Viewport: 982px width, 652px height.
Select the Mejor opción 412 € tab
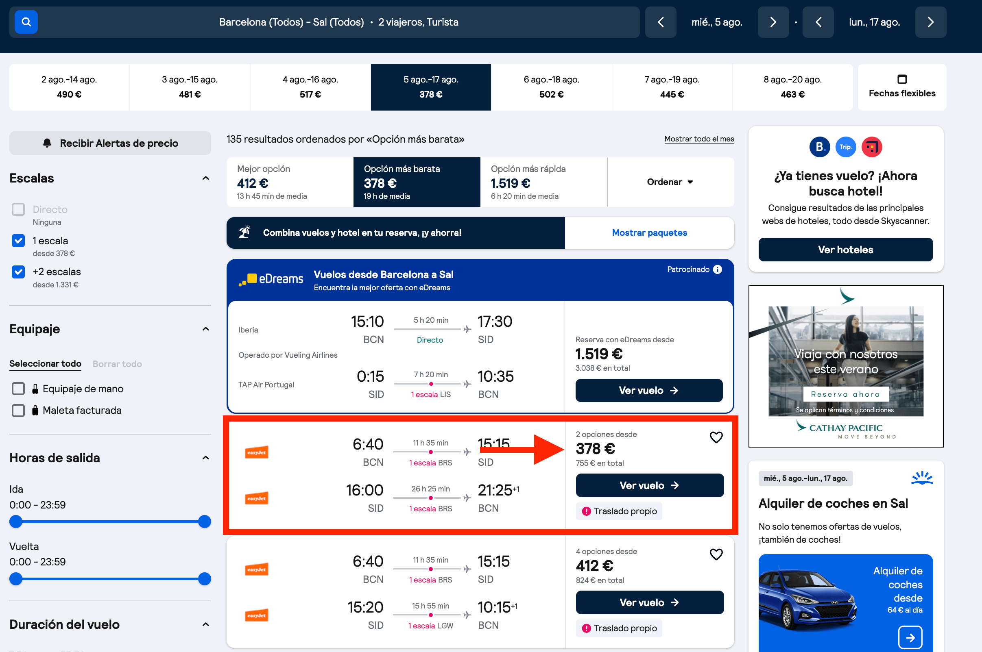point(290,182)
